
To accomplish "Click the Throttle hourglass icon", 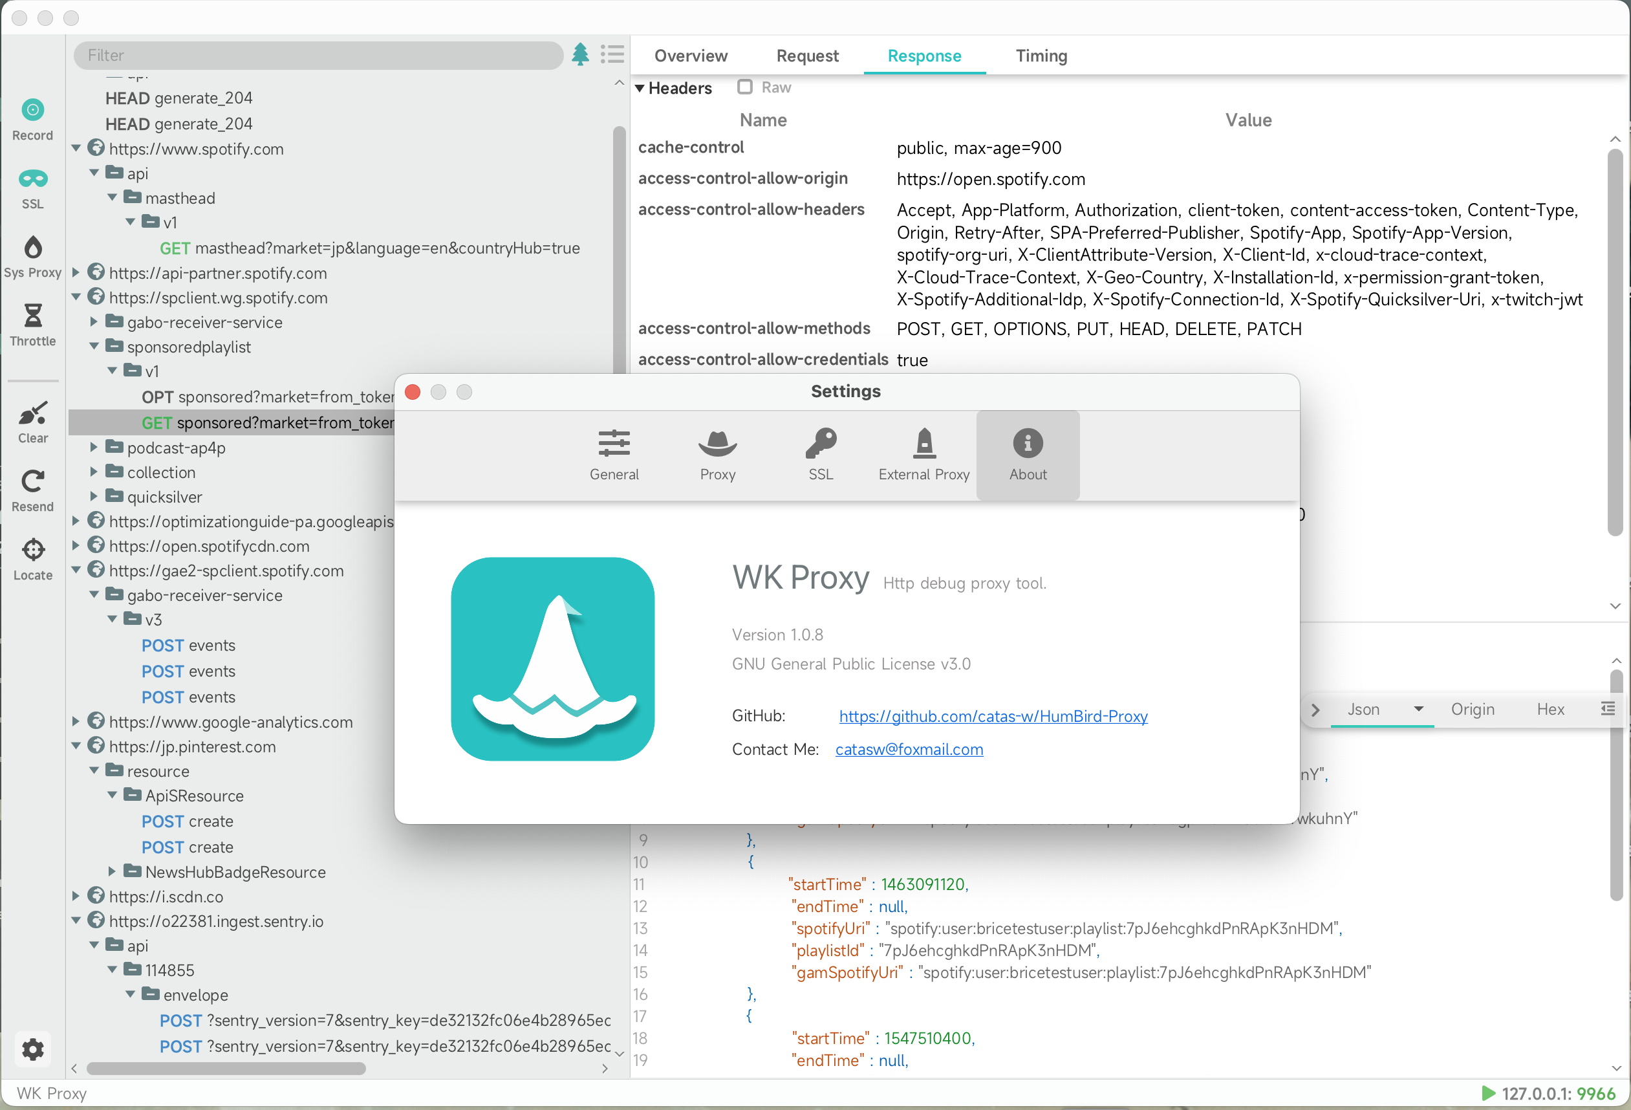I will coord(32,316).
